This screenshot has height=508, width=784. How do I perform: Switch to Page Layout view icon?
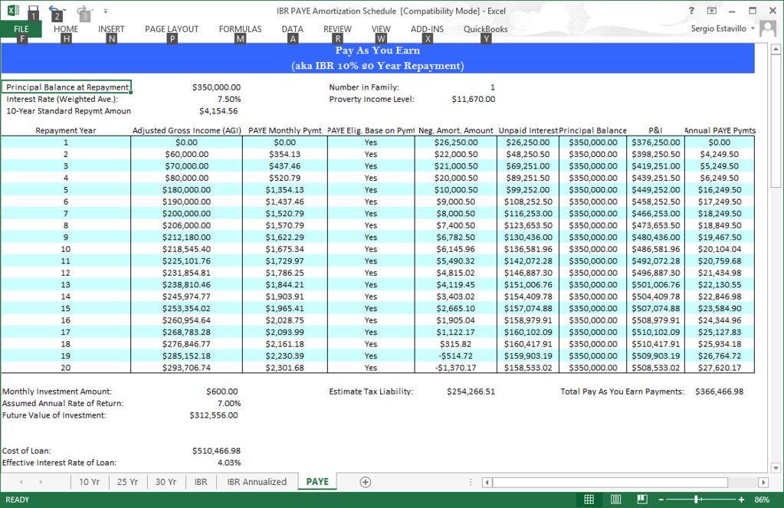click(x=615, y=500)
